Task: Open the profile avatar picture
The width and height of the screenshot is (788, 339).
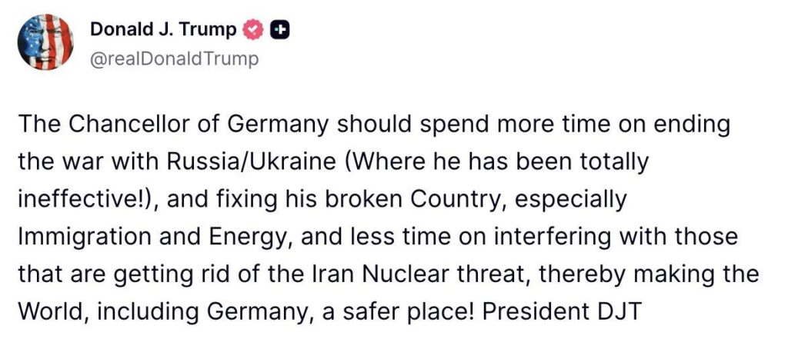Action: click(46, 44)
